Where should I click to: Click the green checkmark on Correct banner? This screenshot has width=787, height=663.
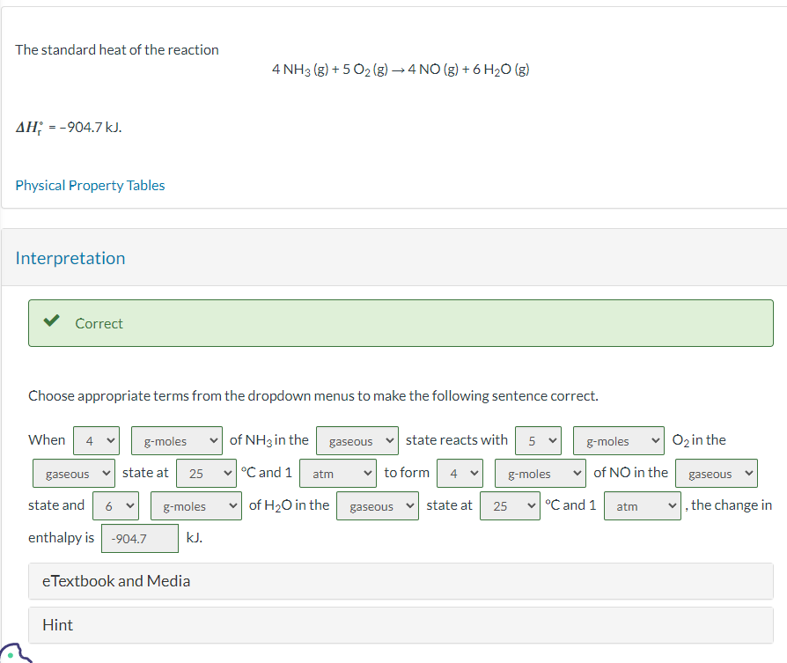point(50,322)
